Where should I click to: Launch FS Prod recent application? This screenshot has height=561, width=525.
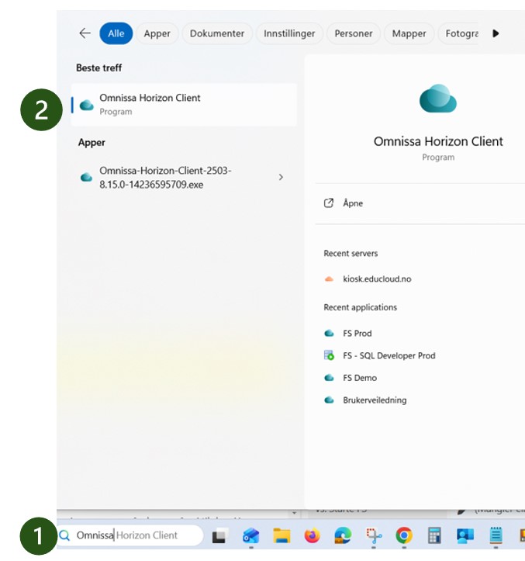tap(357, 334)
